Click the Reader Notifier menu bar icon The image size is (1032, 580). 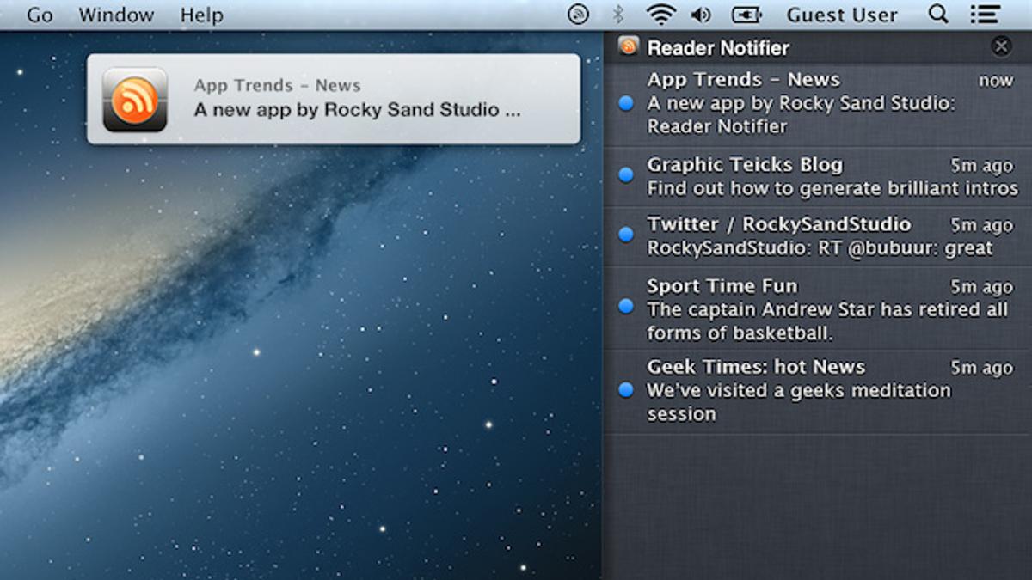tap(579, 15)
